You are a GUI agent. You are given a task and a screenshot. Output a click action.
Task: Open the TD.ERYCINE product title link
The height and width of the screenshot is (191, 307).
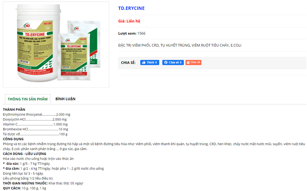131,8
